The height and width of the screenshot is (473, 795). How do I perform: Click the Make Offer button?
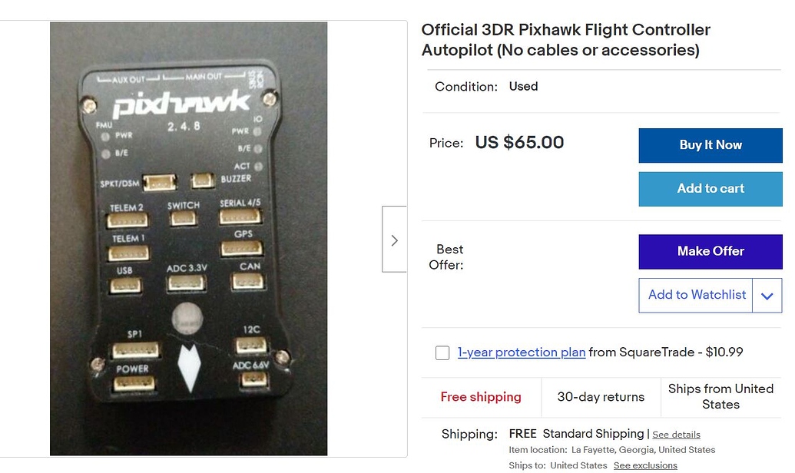(709, 252)
